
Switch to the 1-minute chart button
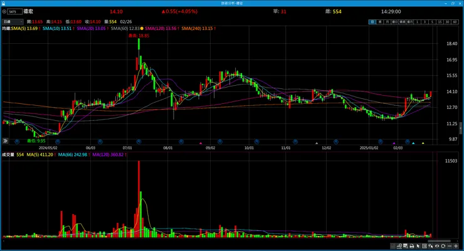[417, 22]
